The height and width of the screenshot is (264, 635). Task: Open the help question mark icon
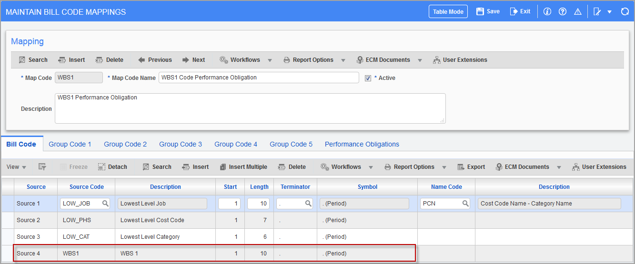coord(562,11)
